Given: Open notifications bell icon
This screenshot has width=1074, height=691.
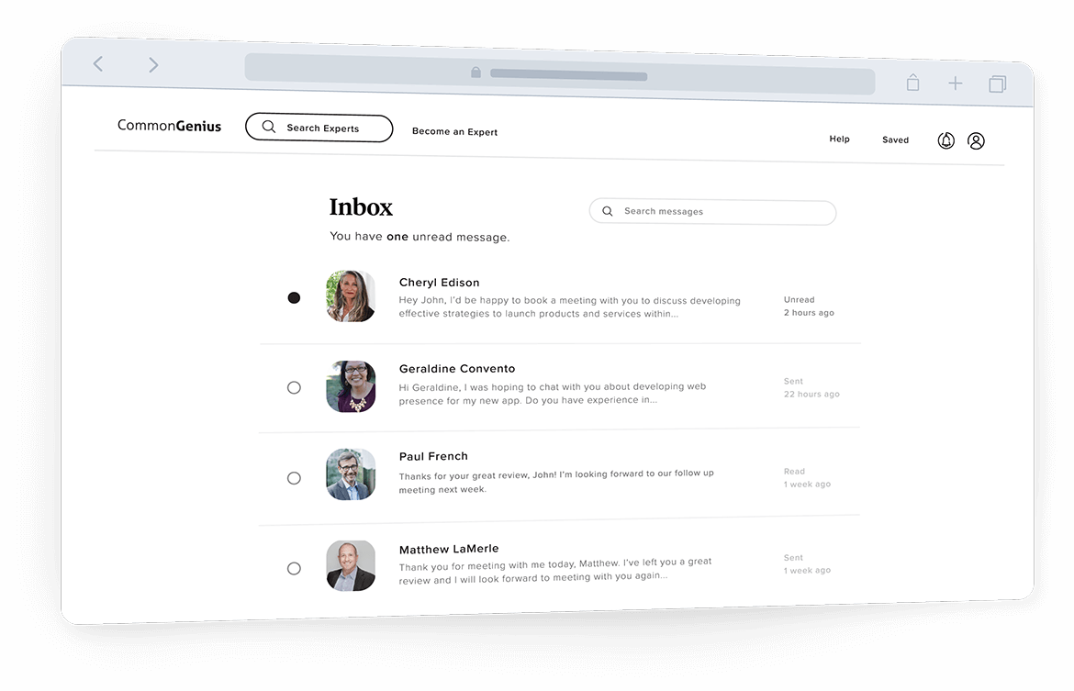Looking at the screenshot, I should [x=945, y=140].
